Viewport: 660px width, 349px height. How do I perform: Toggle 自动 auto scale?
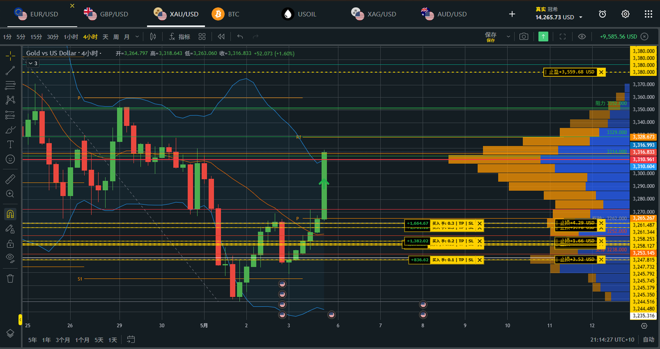pos(649,340)
